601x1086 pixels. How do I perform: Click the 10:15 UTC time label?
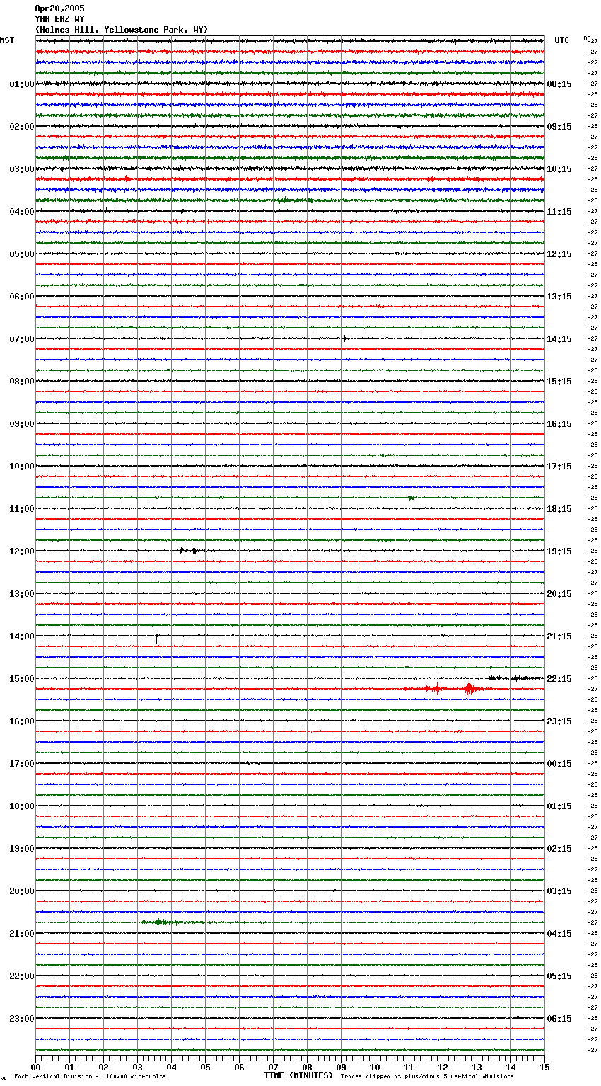(559, 169)
